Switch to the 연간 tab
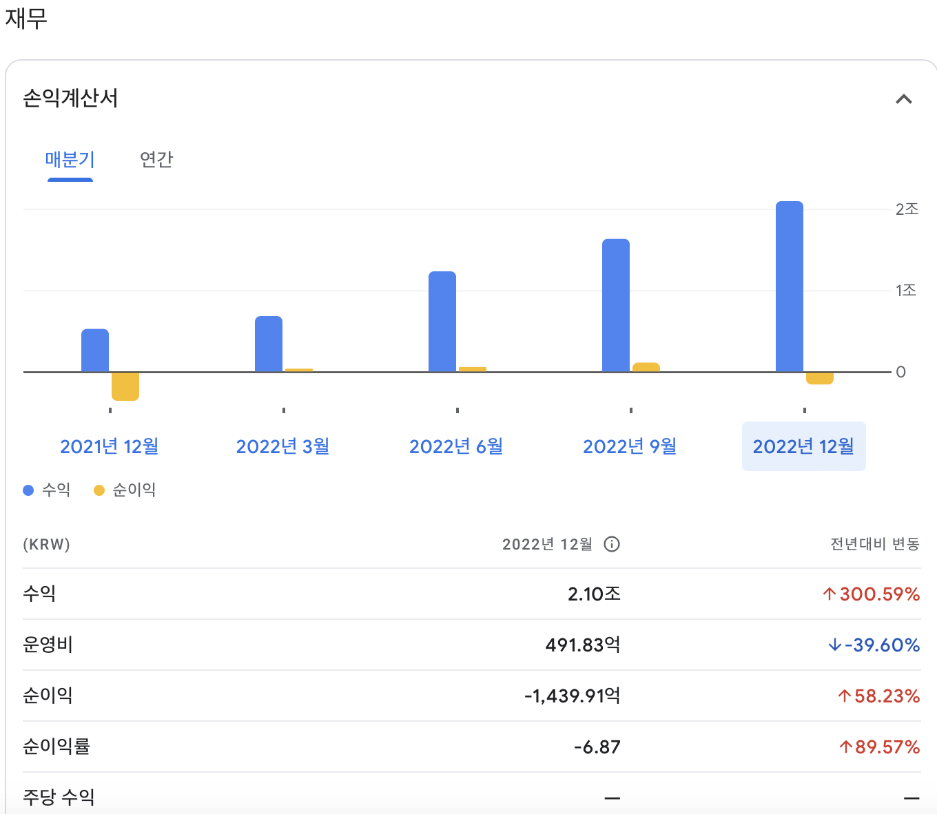Image resolution: width=937 pixels, height=814 pixels. pyautogui.click(x=156, y=160)
